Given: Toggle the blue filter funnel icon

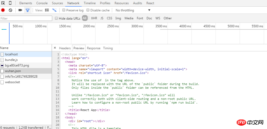Looking at the screenshot, I should click(x=27, y=10).
